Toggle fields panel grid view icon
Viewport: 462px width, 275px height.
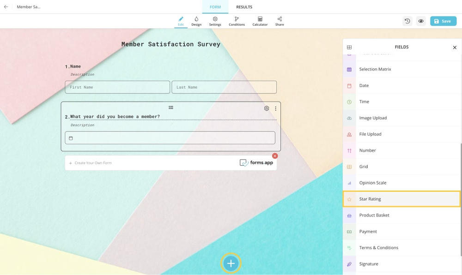click(349, 47)
